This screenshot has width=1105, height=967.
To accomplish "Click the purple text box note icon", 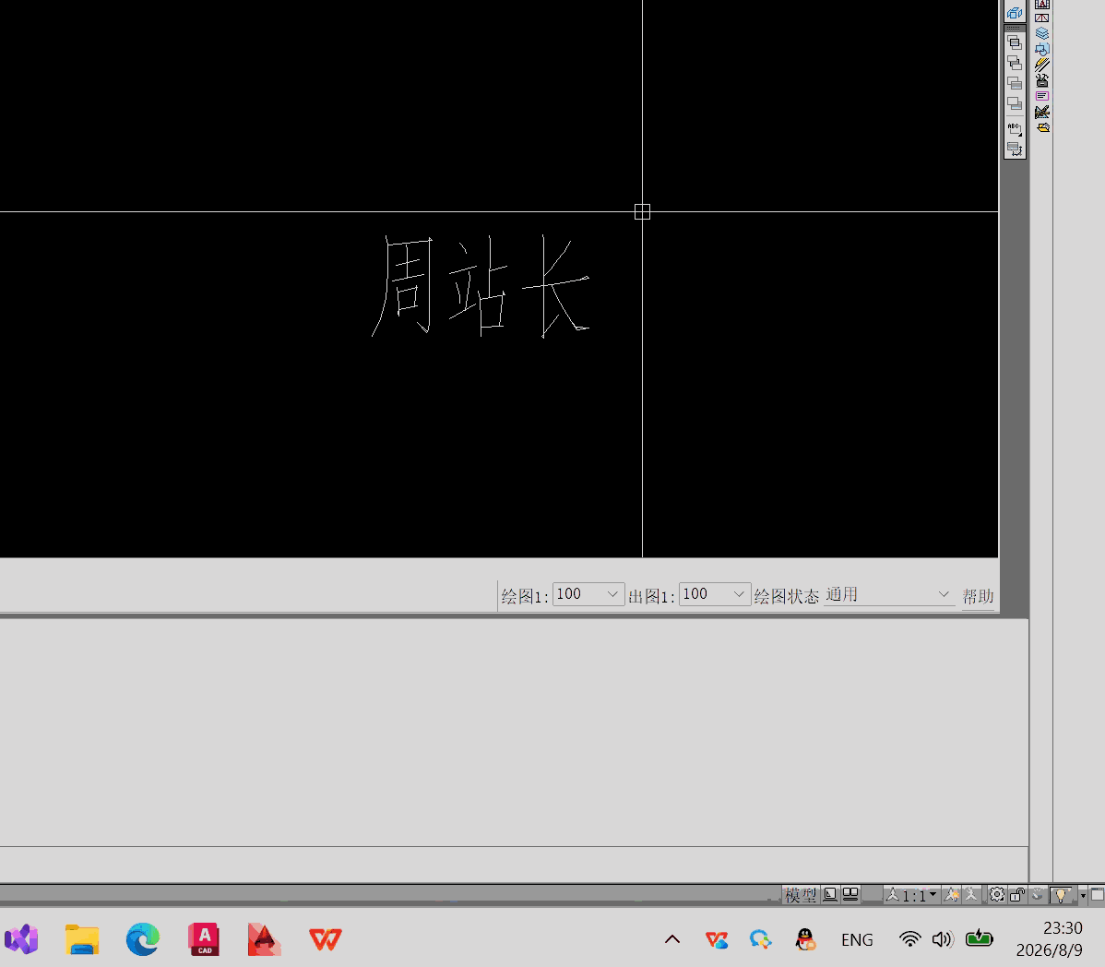I will coord(1042,96).
